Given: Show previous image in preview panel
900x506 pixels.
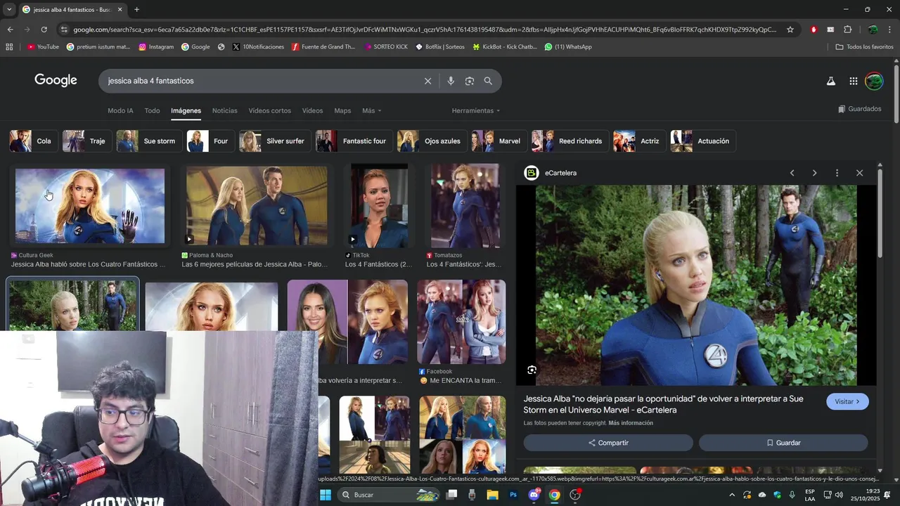Looking at the screenshot, I should tap(792, 173).
